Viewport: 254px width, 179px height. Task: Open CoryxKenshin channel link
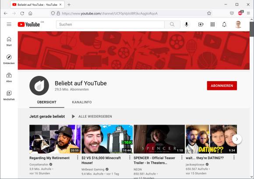point(39,165)
